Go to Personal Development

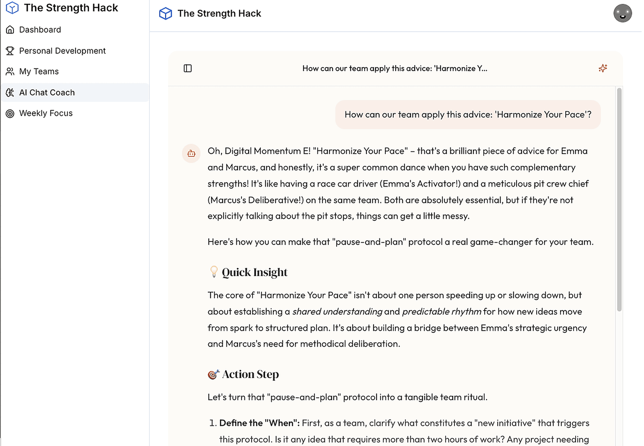(x=62, y=51)
